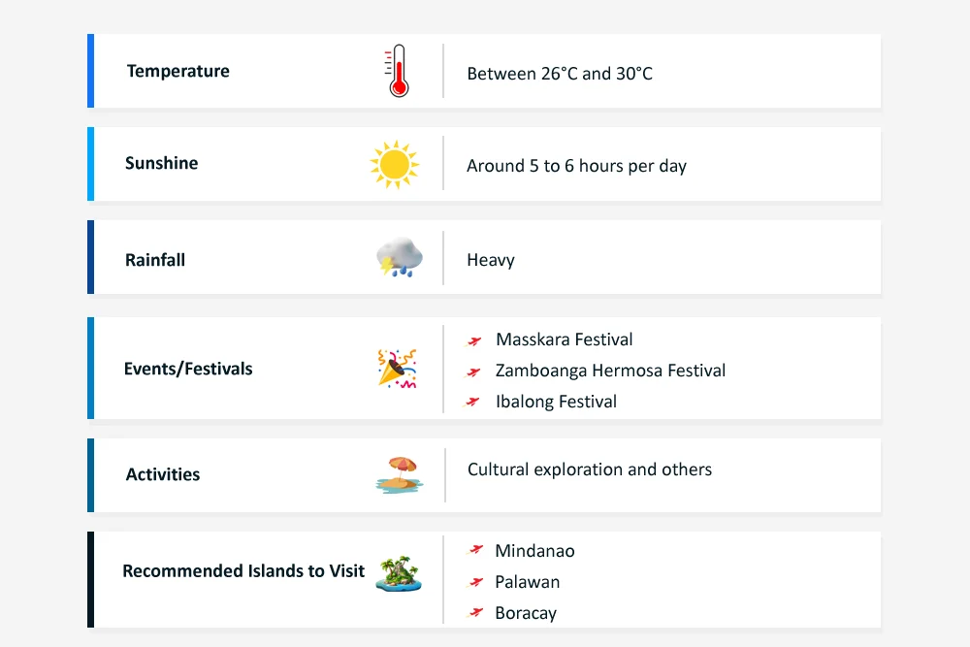Click the plane bullet beside Ibalong Festival
The width and height of the screenshot is (970, 647).
[x=474, y=402]
